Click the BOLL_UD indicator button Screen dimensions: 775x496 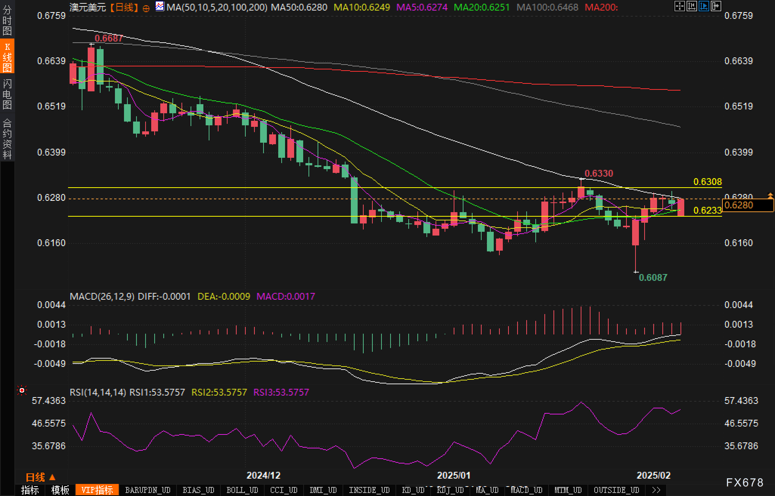click(242, 490)
